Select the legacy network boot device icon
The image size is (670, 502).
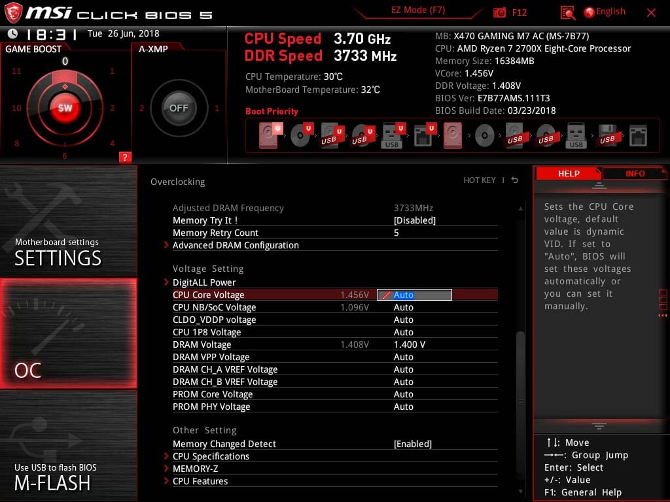(x=638, y=136)
